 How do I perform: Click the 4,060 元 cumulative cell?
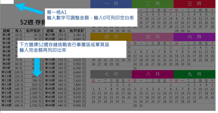point(77,39)
